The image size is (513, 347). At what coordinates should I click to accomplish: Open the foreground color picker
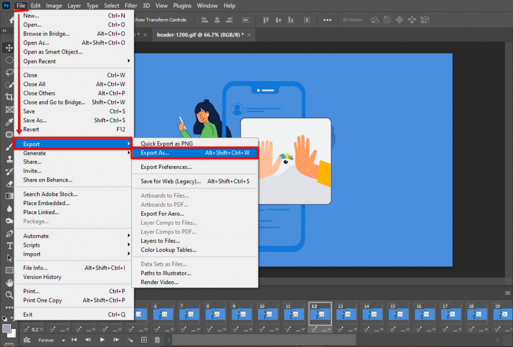[6, 328]
